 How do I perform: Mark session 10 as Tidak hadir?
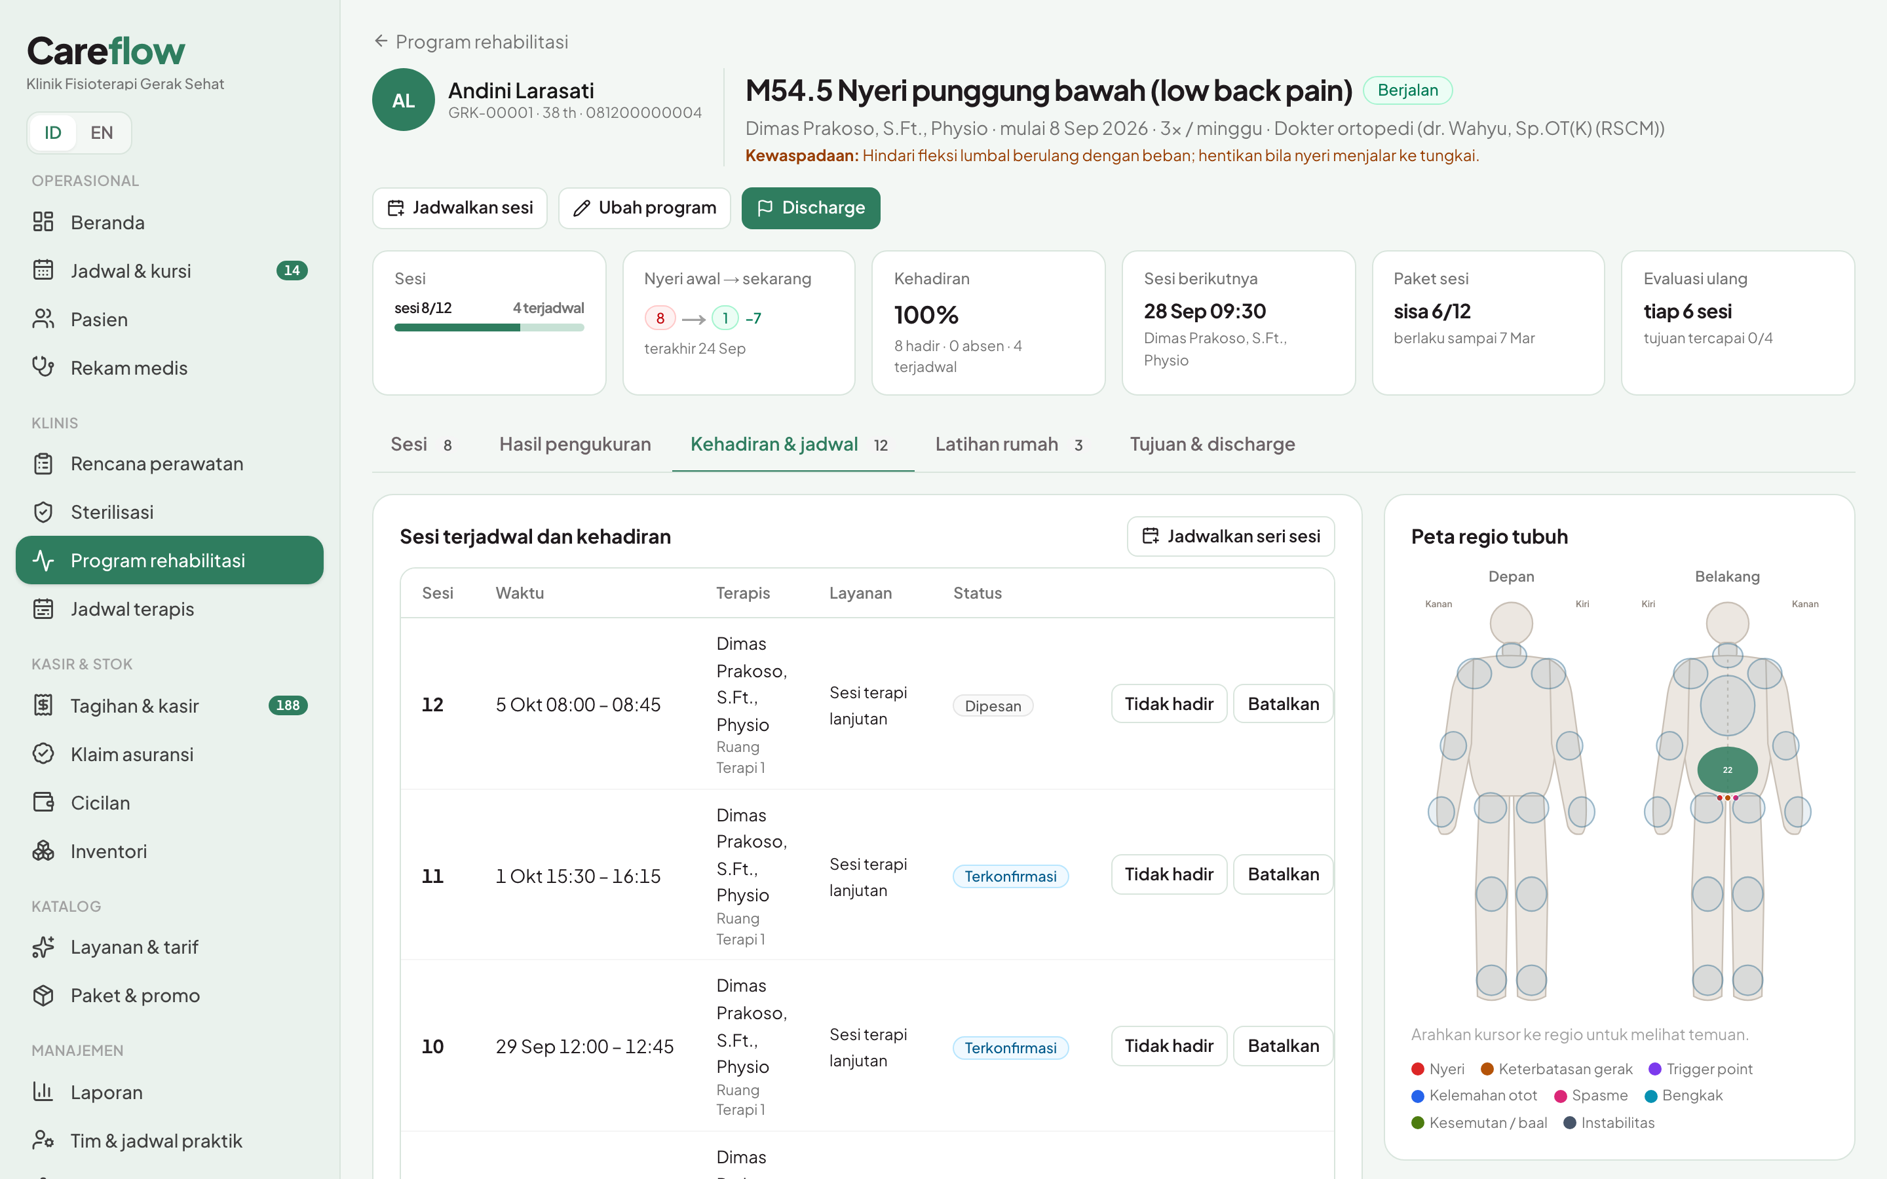(x=1169, y=1047)
